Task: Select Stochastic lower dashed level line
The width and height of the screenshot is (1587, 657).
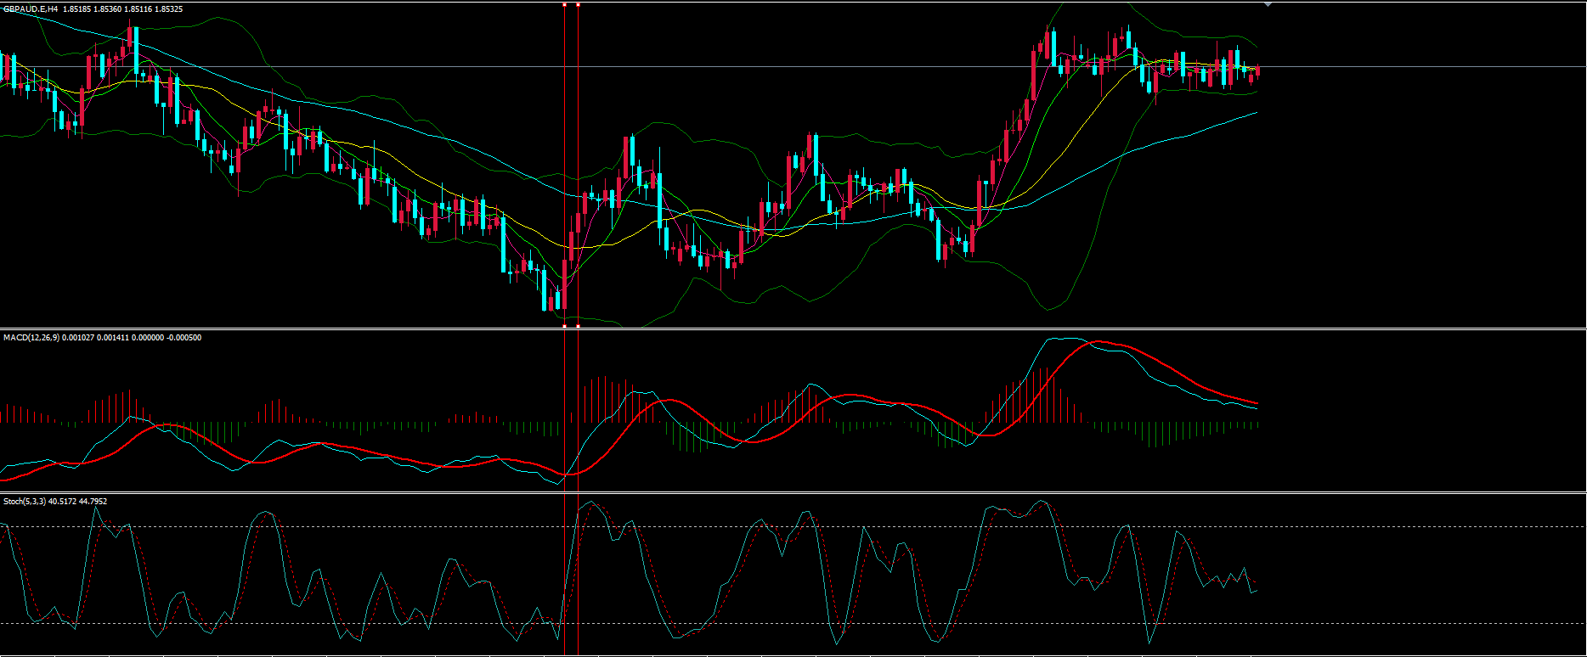Action: click(x=850, y=624)
